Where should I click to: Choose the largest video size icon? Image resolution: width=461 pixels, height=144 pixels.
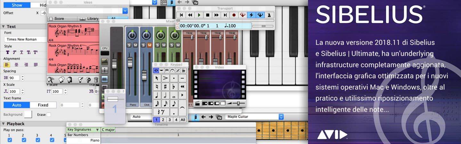point(223,103)
